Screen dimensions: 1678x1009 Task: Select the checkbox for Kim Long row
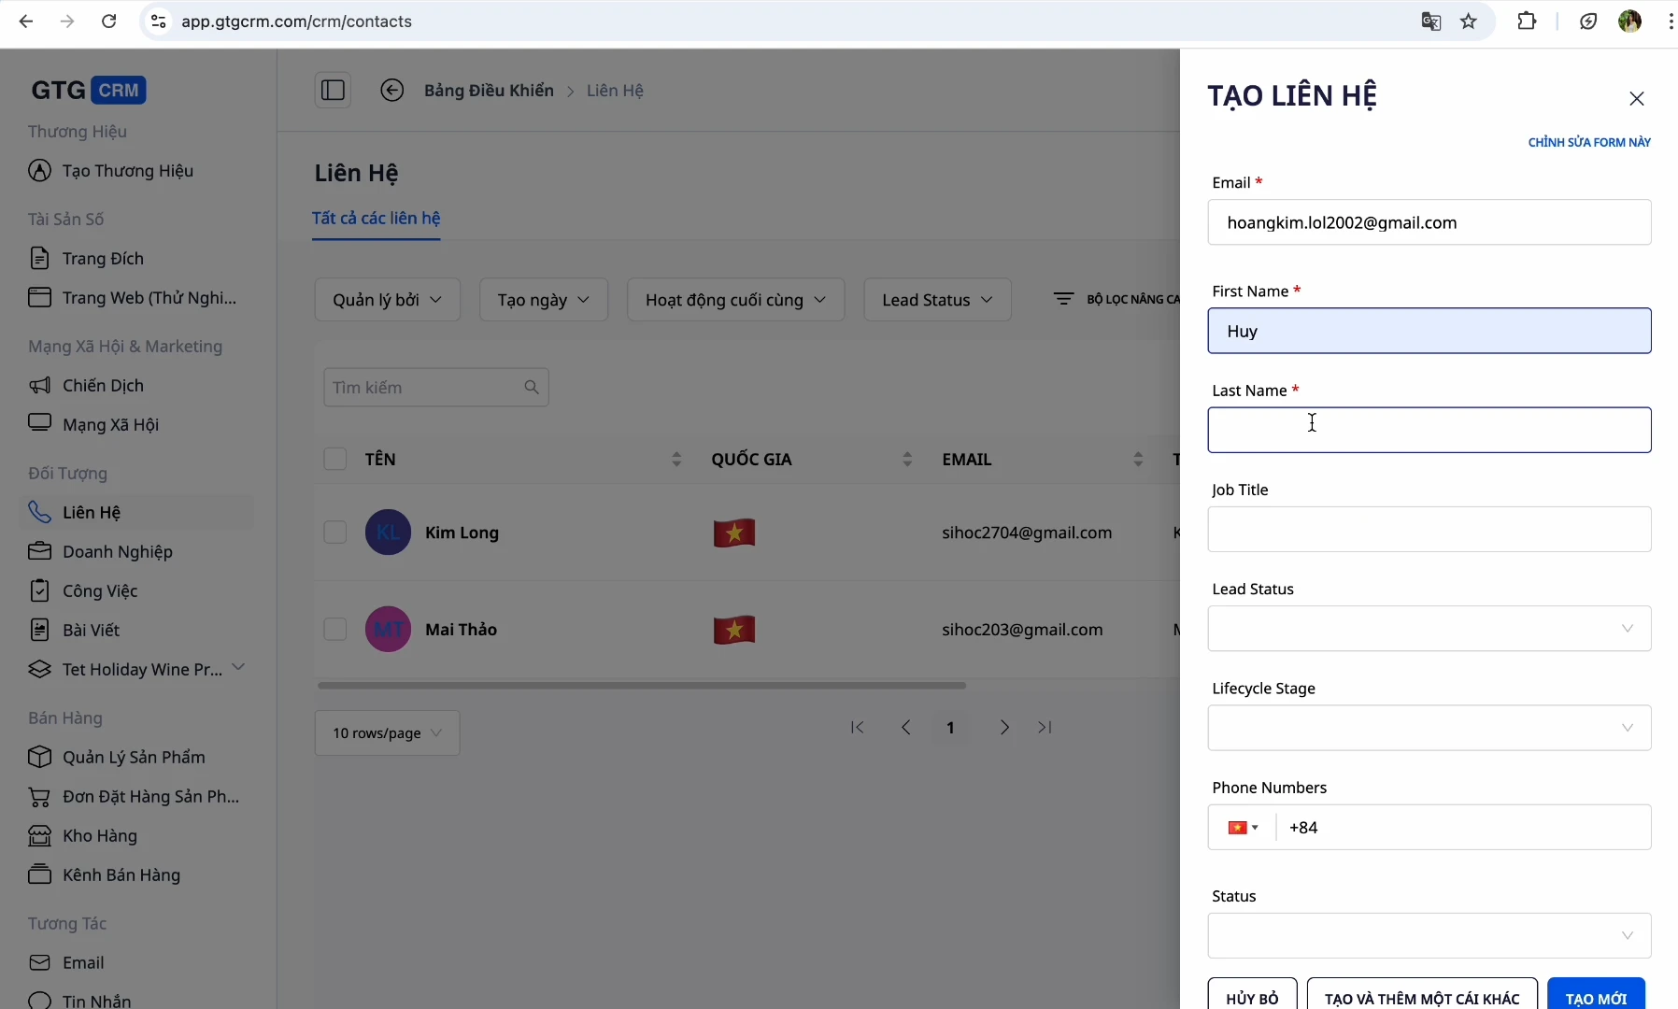334,533
